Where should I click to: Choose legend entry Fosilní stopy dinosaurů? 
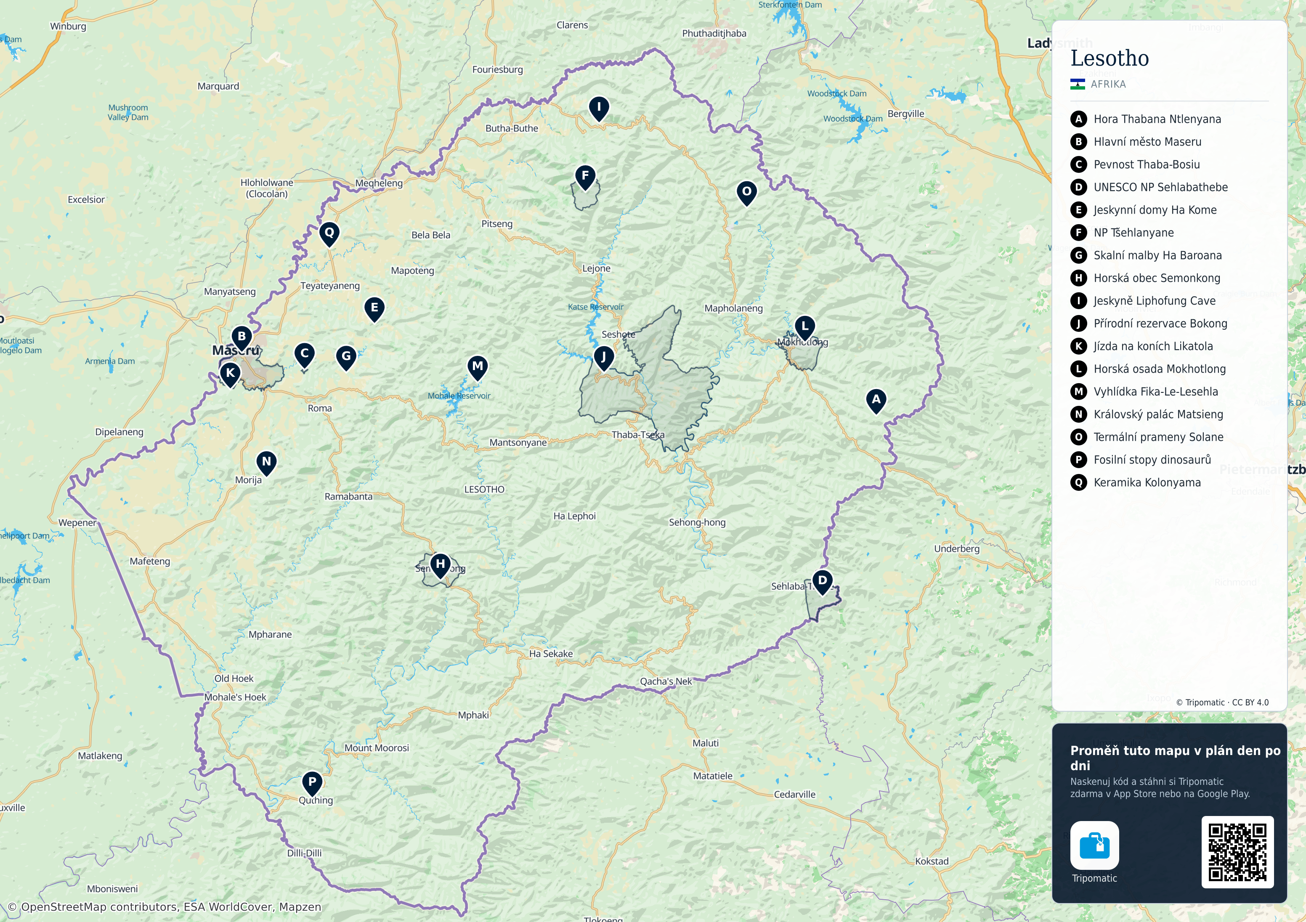pos(1141,460)
